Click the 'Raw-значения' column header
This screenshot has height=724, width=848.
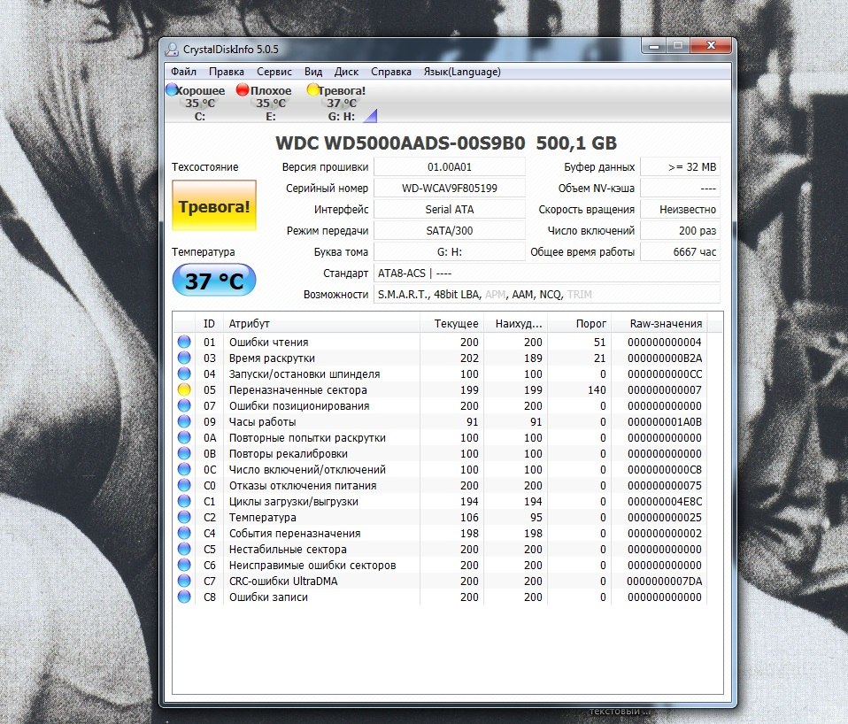point(665,324)
